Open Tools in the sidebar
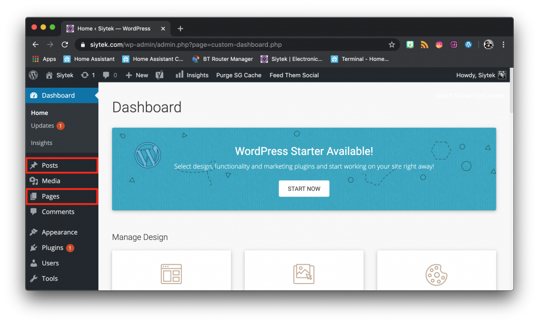Viewport: 539px width, 324px height. (x=62, y=278)
